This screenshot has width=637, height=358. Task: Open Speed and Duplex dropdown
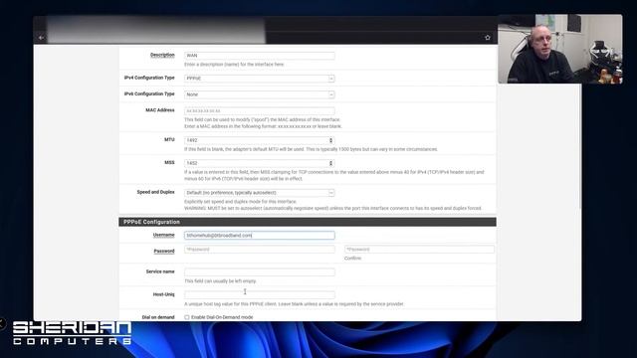click(260, 192)
